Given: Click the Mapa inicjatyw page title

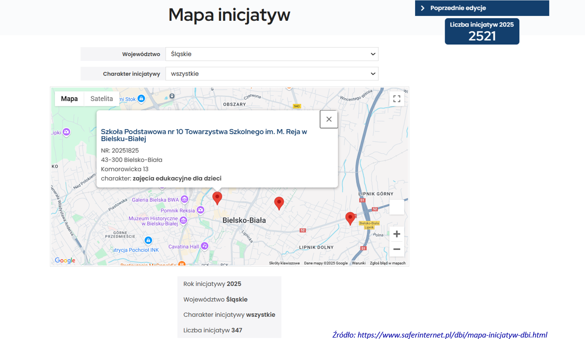Looking at the screenshot, I should coord(229,15).
